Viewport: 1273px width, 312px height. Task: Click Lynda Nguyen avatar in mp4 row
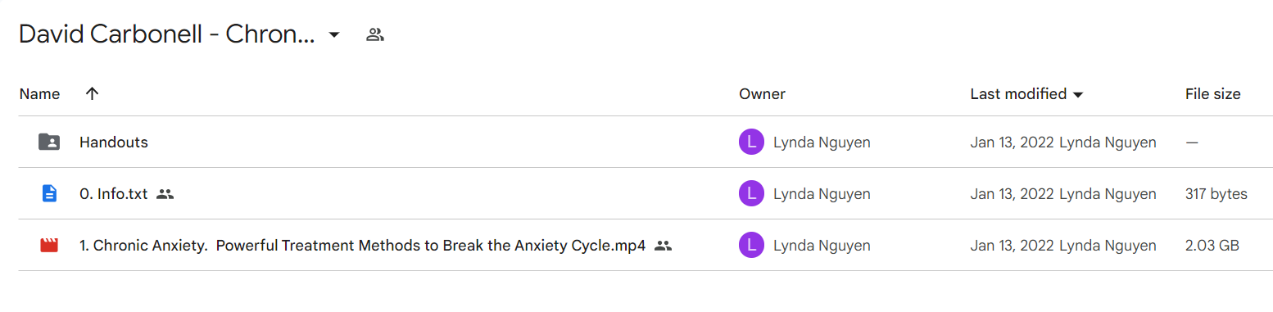pyautogui.click(x=751, y=245)
